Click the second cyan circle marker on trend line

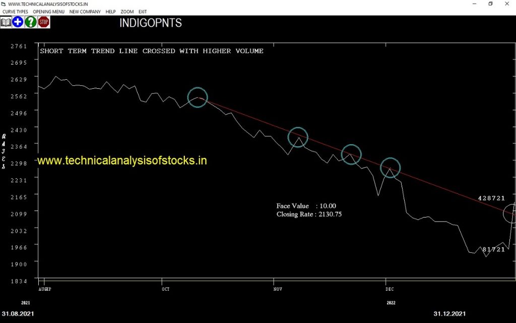click(x=298, y=137)
